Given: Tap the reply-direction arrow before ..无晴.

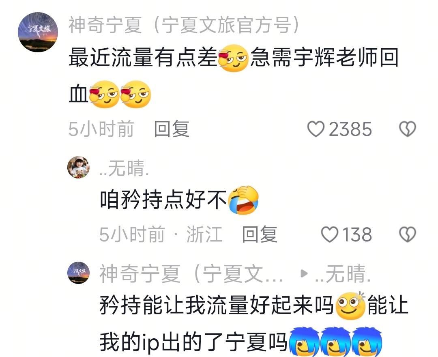Looking at the screenshot, I should 304,273.
